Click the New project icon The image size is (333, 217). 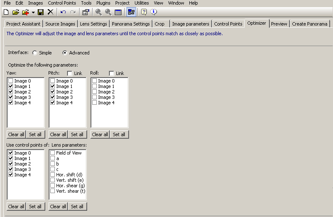(x=6, y=12)
